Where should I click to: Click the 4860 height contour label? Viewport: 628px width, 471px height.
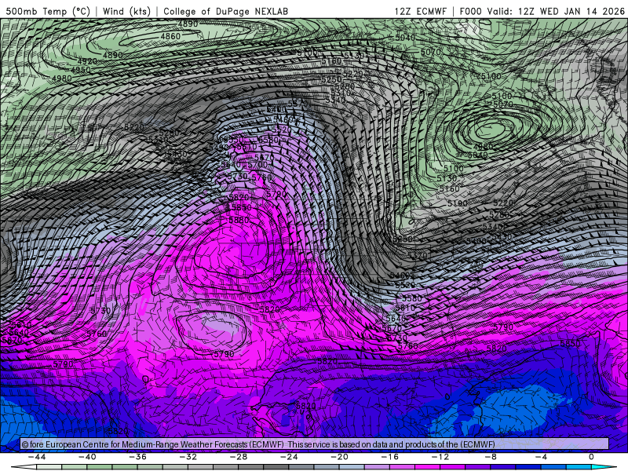click(170, 36)
